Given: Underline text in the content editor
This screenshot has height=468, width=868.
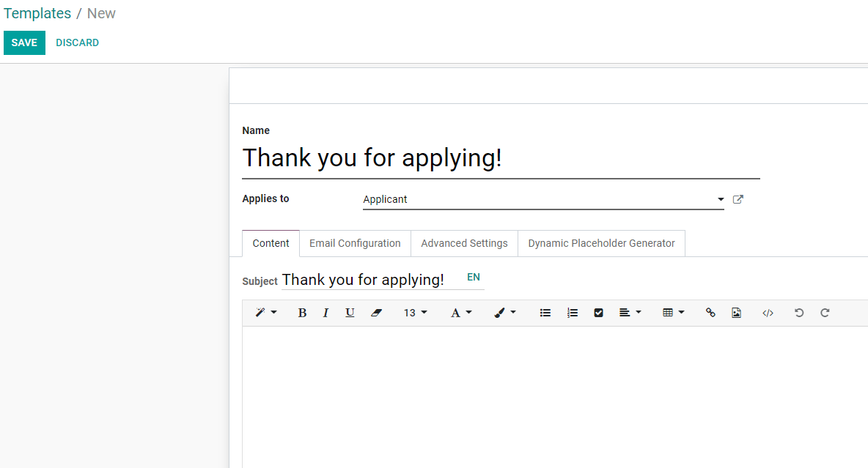Looking at the screenshot, I should [x=350, y=313].
